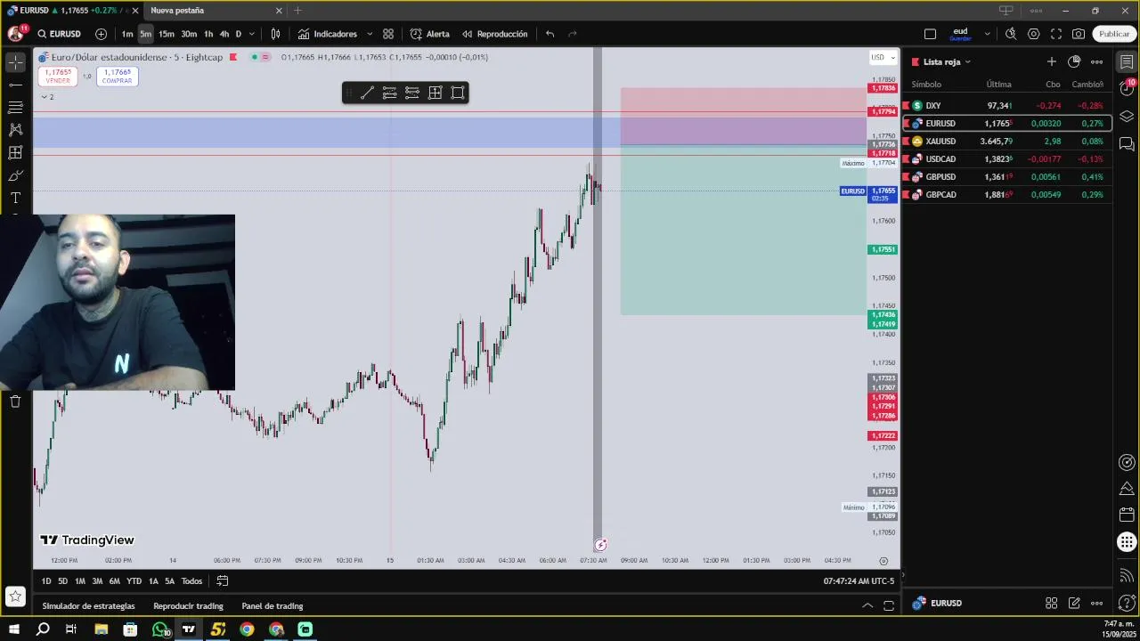Open the favorites star toolbar button
Viewport: 1140px width, 641px height.
tap(15, 596)
